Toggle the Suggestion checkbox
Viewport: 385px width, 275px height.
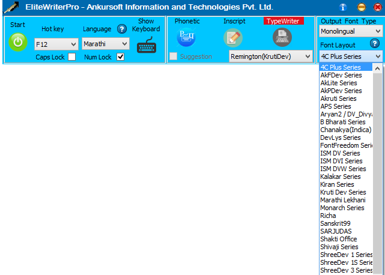174,56
